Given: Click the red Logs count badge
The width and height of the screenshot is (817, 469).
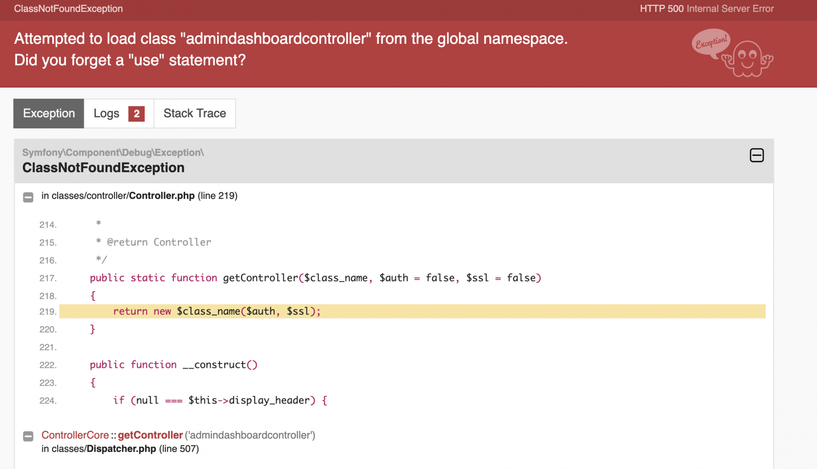Looking at the screenshot, I should [x=136, y=114].
